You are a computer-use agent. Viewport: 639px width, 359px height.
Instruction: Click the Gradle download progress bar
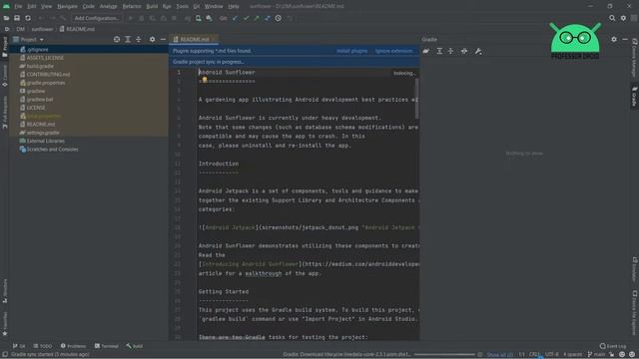click(x=444, y=355)
